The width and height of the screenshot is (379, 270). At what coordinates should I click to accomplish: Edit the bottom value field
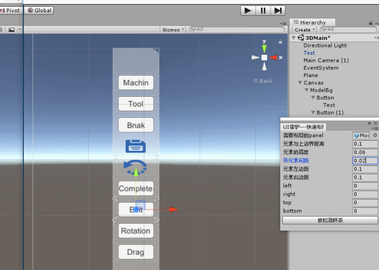click(365, 211)
